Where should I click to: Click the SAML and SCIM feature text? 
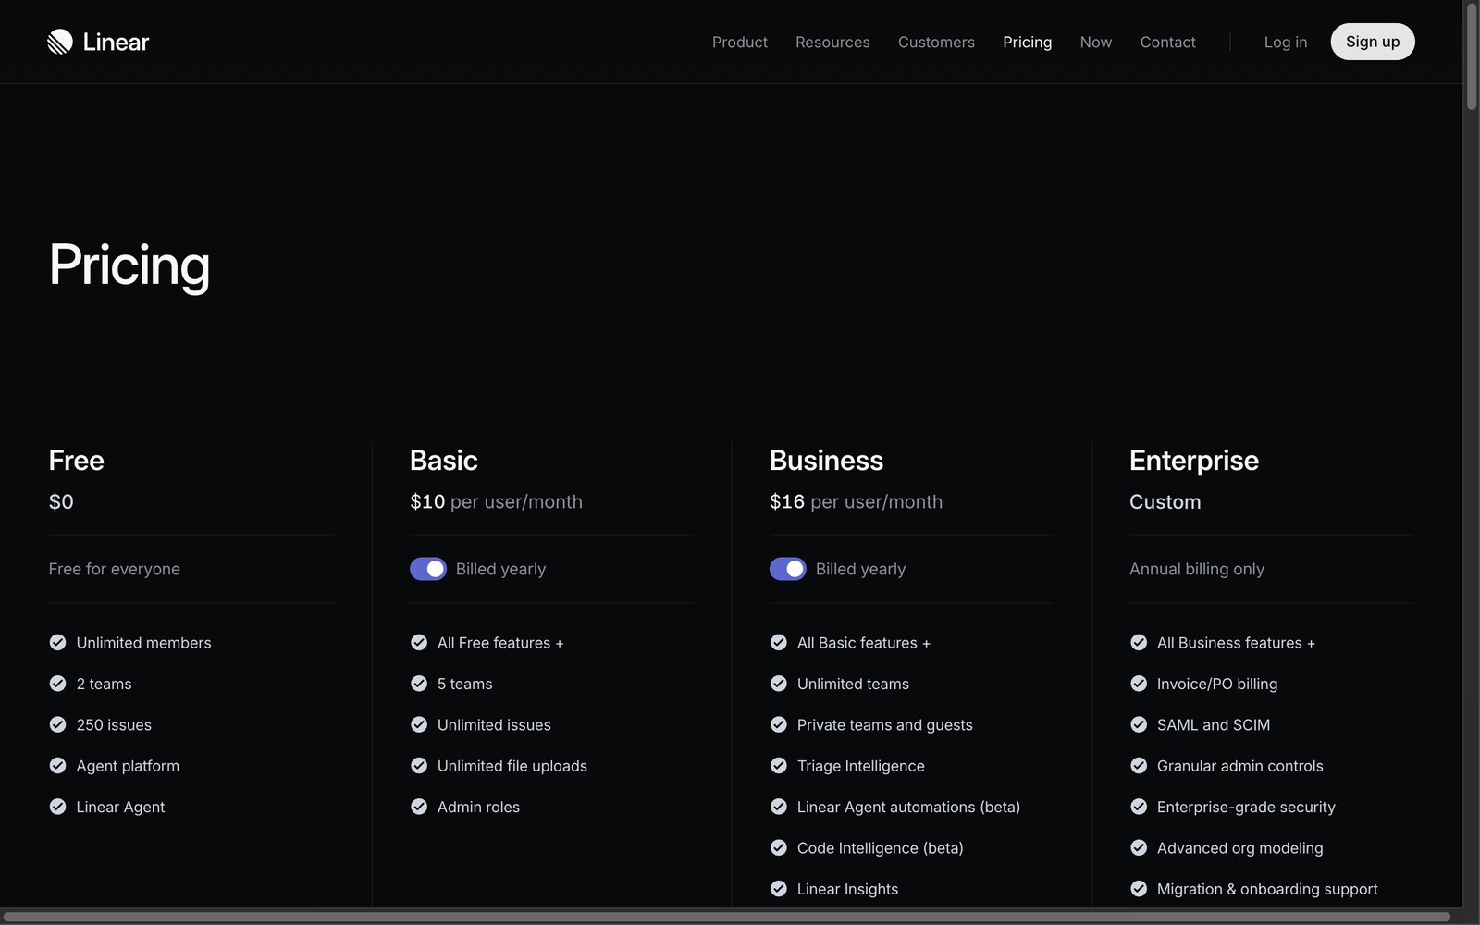pos(1214,724)
